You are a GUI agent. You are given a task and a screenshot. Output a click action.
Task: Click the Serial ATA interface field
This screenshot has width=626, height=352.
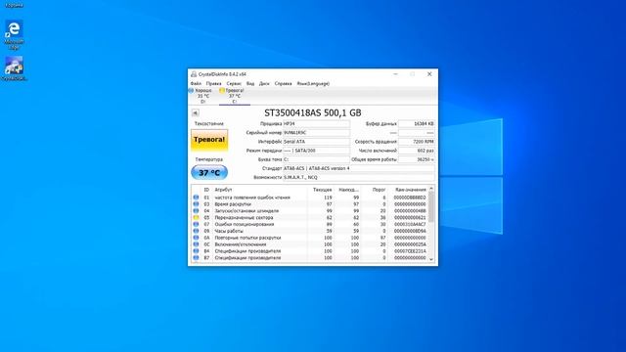pyautogui.click(x=316, y=142)
